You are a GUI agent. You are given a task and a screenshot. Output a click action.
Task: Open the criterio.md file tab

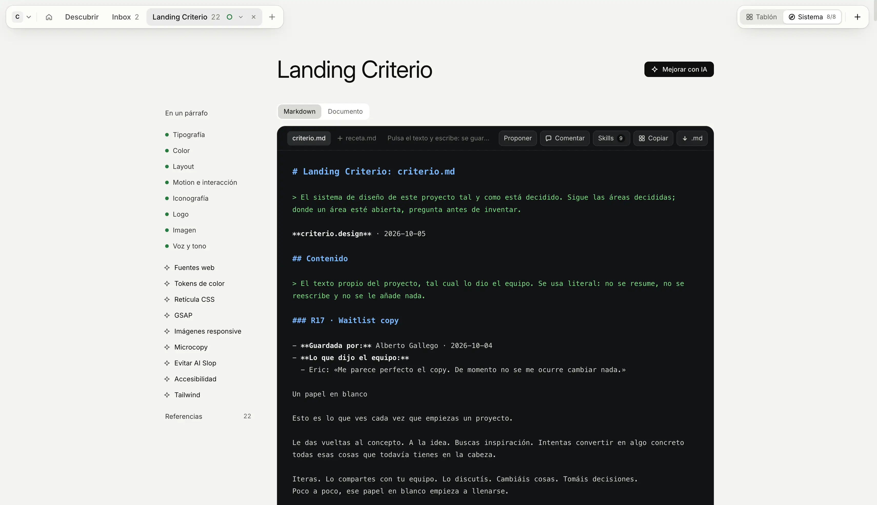tap(309, 138)
